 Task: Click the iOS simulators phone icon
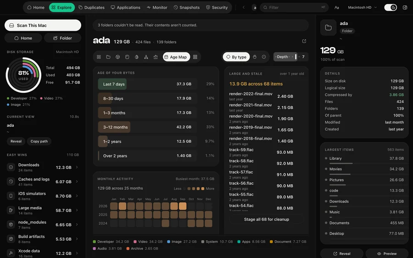[11, 196]
